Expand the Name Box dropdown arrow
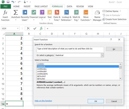 (x=18, y=28)
